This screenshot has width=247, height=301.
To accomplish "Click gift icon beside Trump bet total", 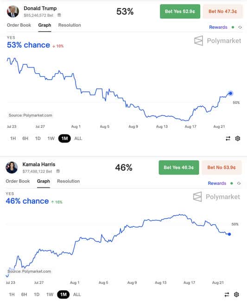I will point(59,15).
